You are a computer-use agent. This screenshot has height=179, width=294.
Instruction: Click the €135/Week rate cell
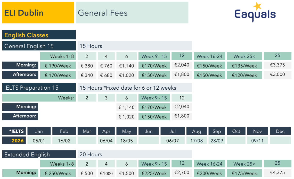coord(244,66)
